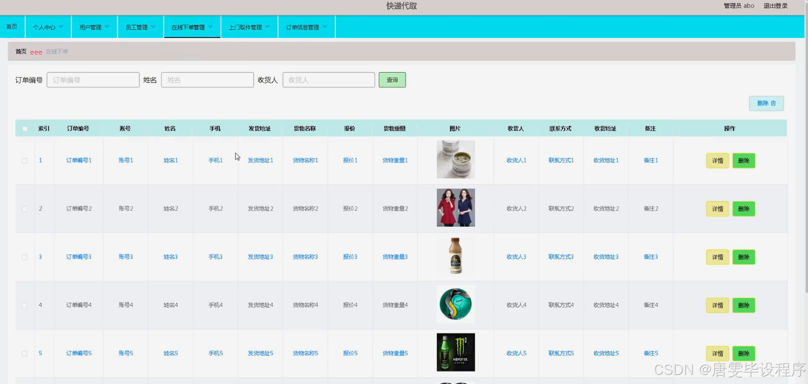Click the batch 删除 button with trash icon

(766, 103)
